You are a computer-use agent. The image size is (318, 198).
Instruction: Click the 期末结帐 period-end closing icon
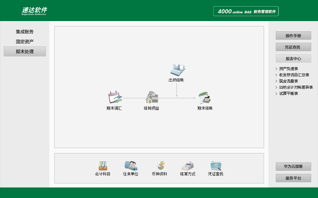pyautogui.click(x=205, y=98)
